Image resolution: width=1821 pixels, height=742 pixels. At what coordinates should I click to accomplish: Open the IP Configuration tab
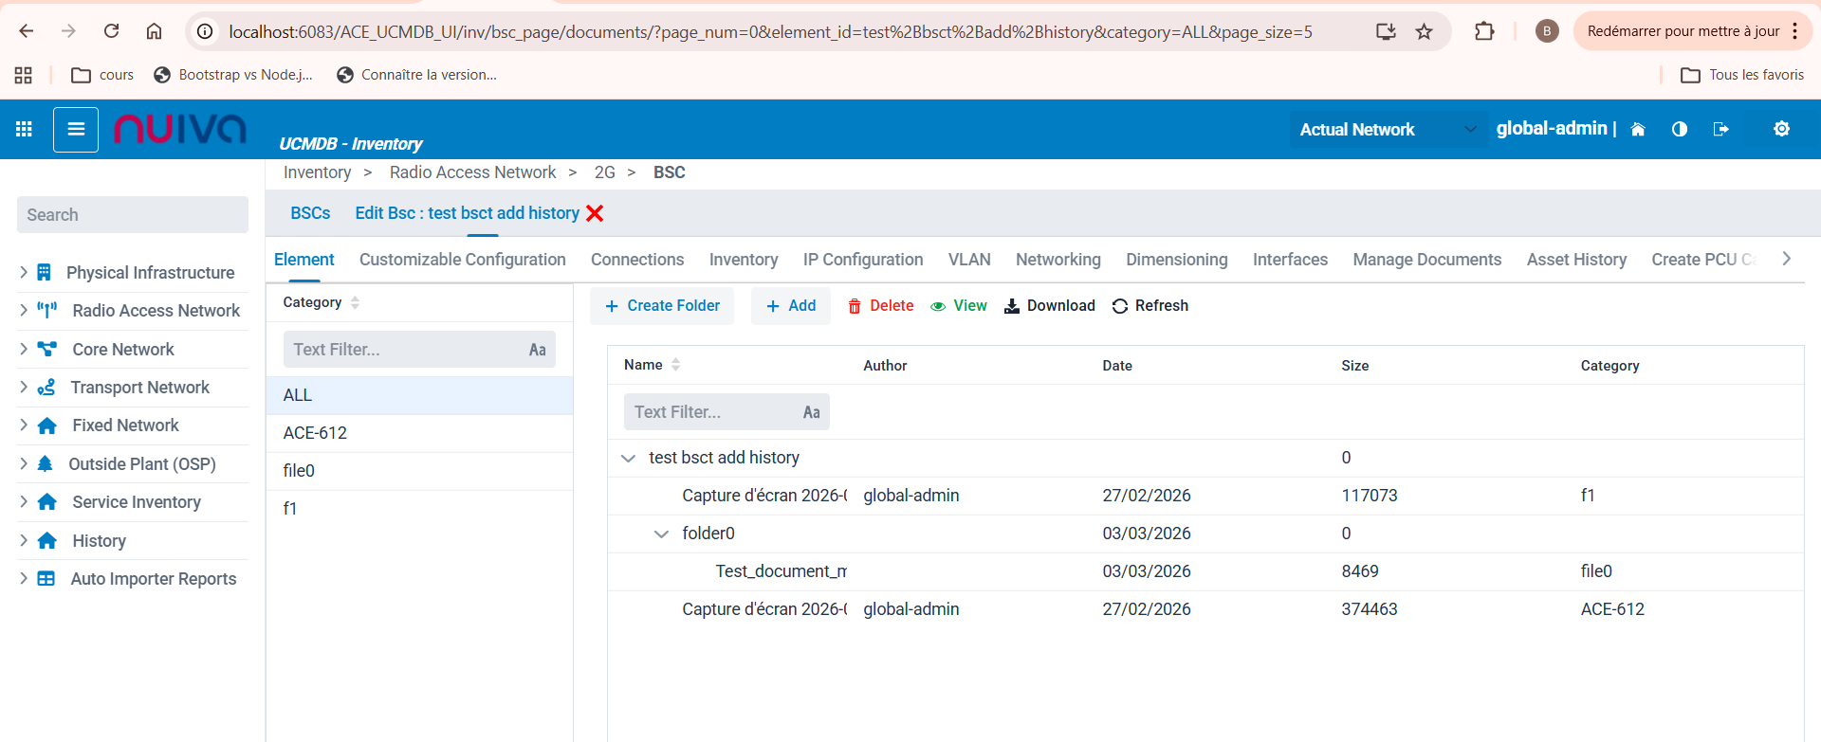862,260
